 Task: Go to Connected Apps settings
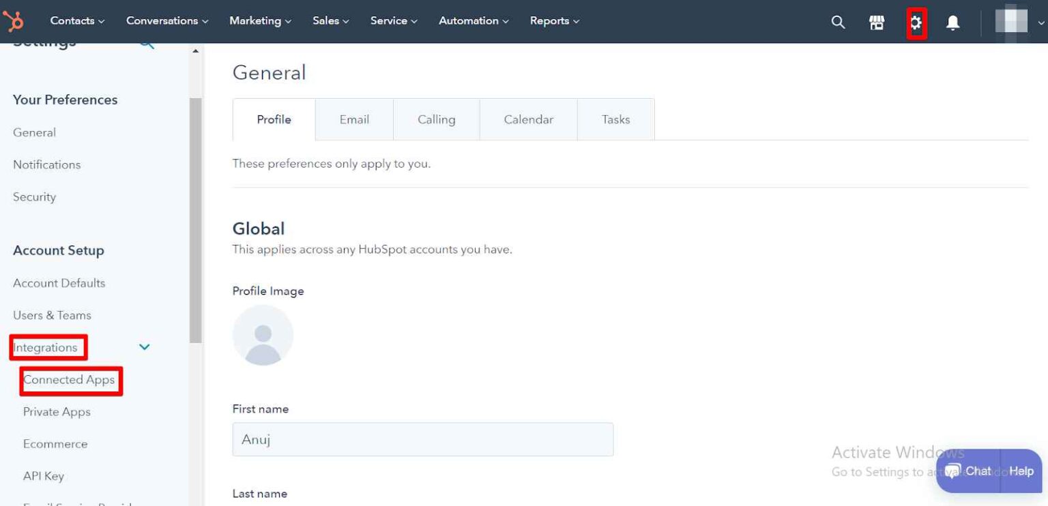click(70, 380)
